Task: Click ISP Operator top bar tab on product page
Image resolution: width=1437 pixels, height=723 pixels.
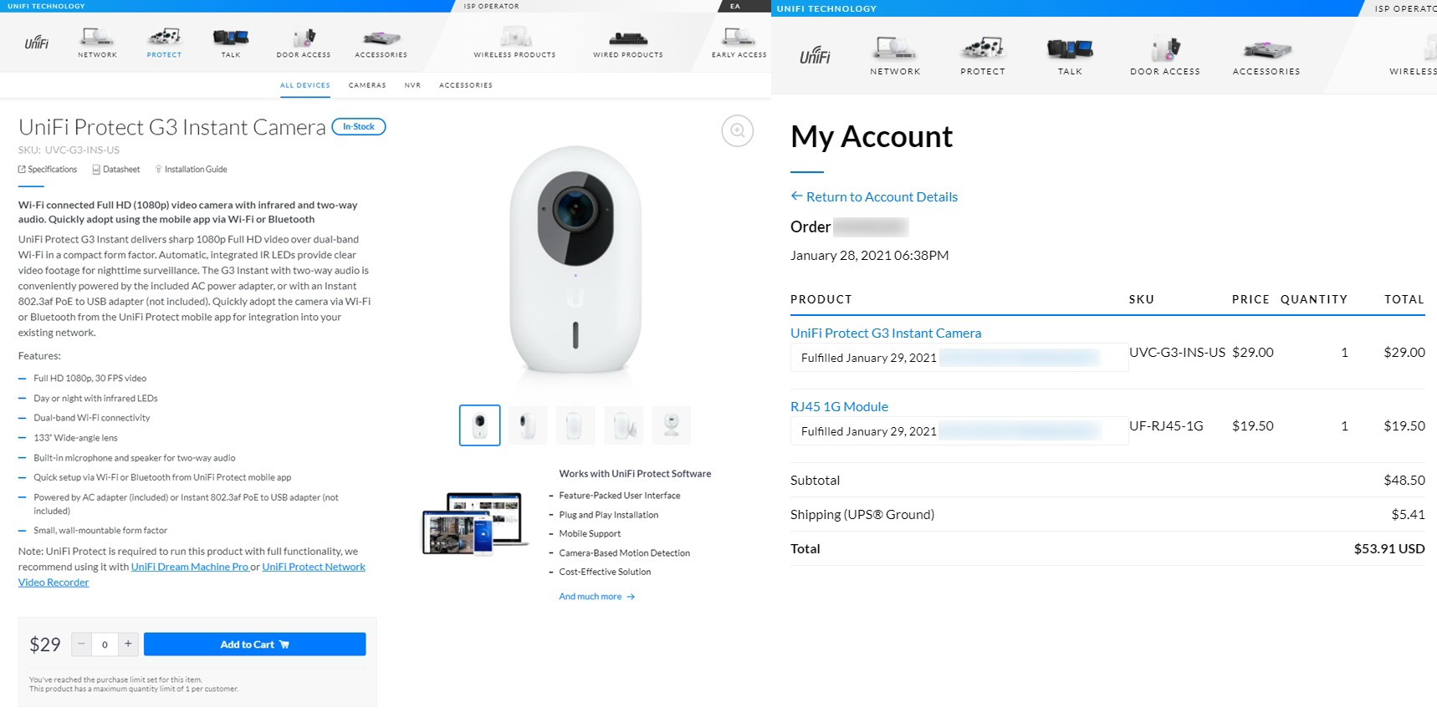Action: click(491, 6)
